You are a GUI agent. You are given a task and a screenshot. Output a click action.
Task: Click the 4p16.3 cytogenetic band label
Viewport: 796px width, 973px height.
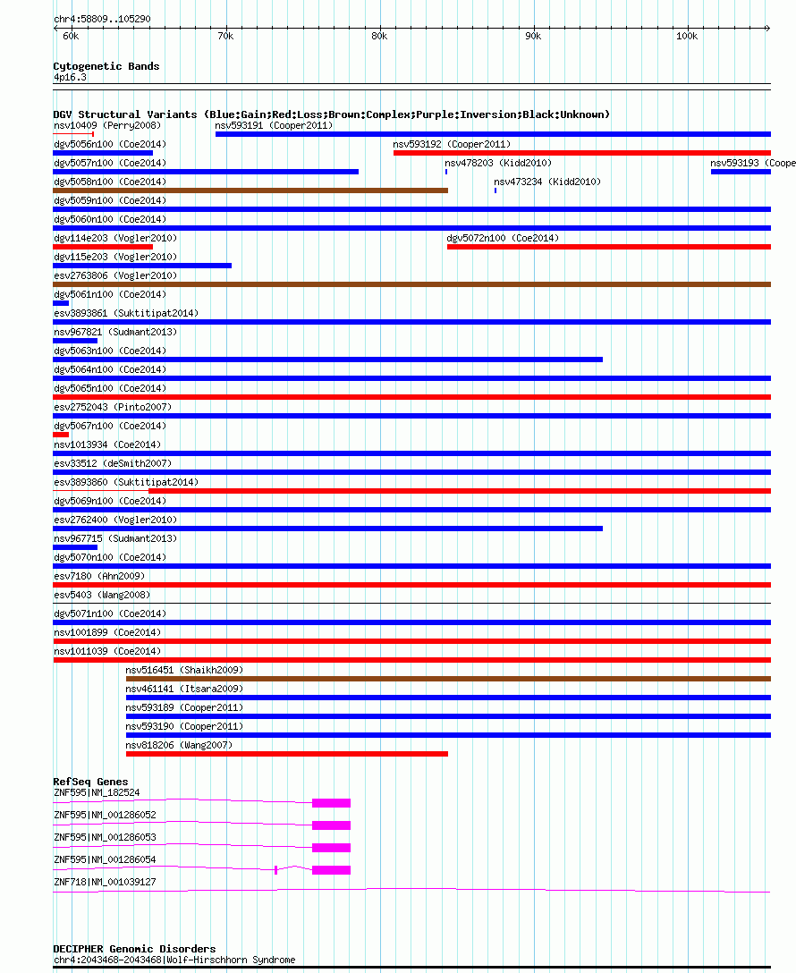(x=70, y=78)
